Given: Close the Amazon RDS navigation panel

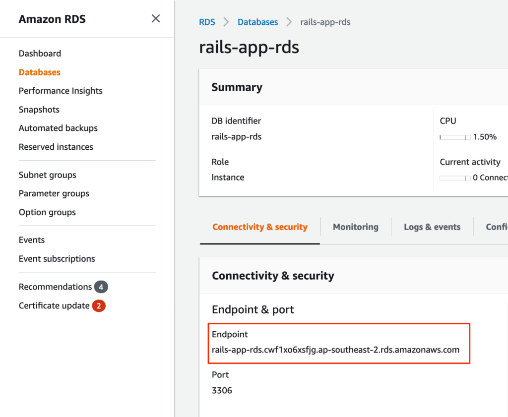Looking at the screenshot, I should tap(156, 18).
